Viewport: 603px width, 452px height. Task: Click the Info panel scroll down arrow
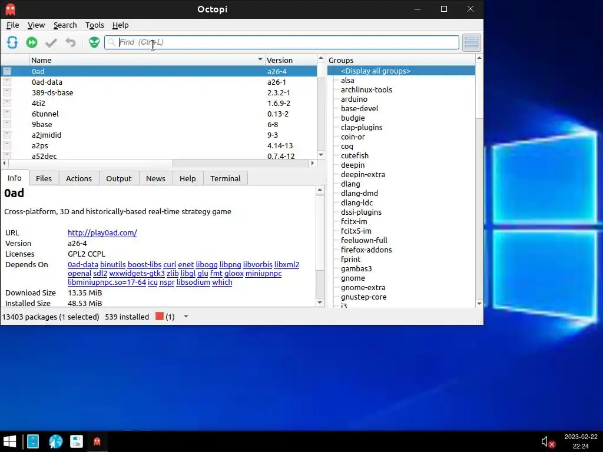coord(320,303)
